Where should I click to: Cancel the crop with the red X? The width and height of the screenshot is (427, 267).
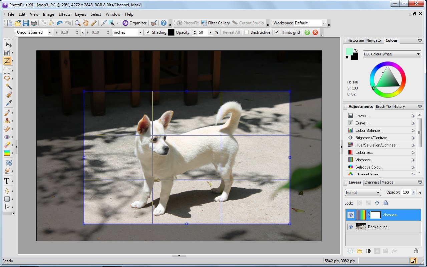tap(315, 32)
